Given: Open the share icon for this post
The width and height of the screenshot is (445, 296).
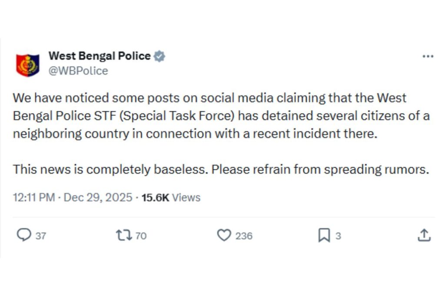Looking at the screenshot, I should pos(424,235).
